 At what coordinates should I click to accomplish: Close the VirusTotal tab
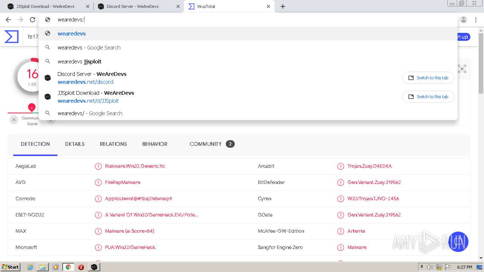[x=268, y=6]
